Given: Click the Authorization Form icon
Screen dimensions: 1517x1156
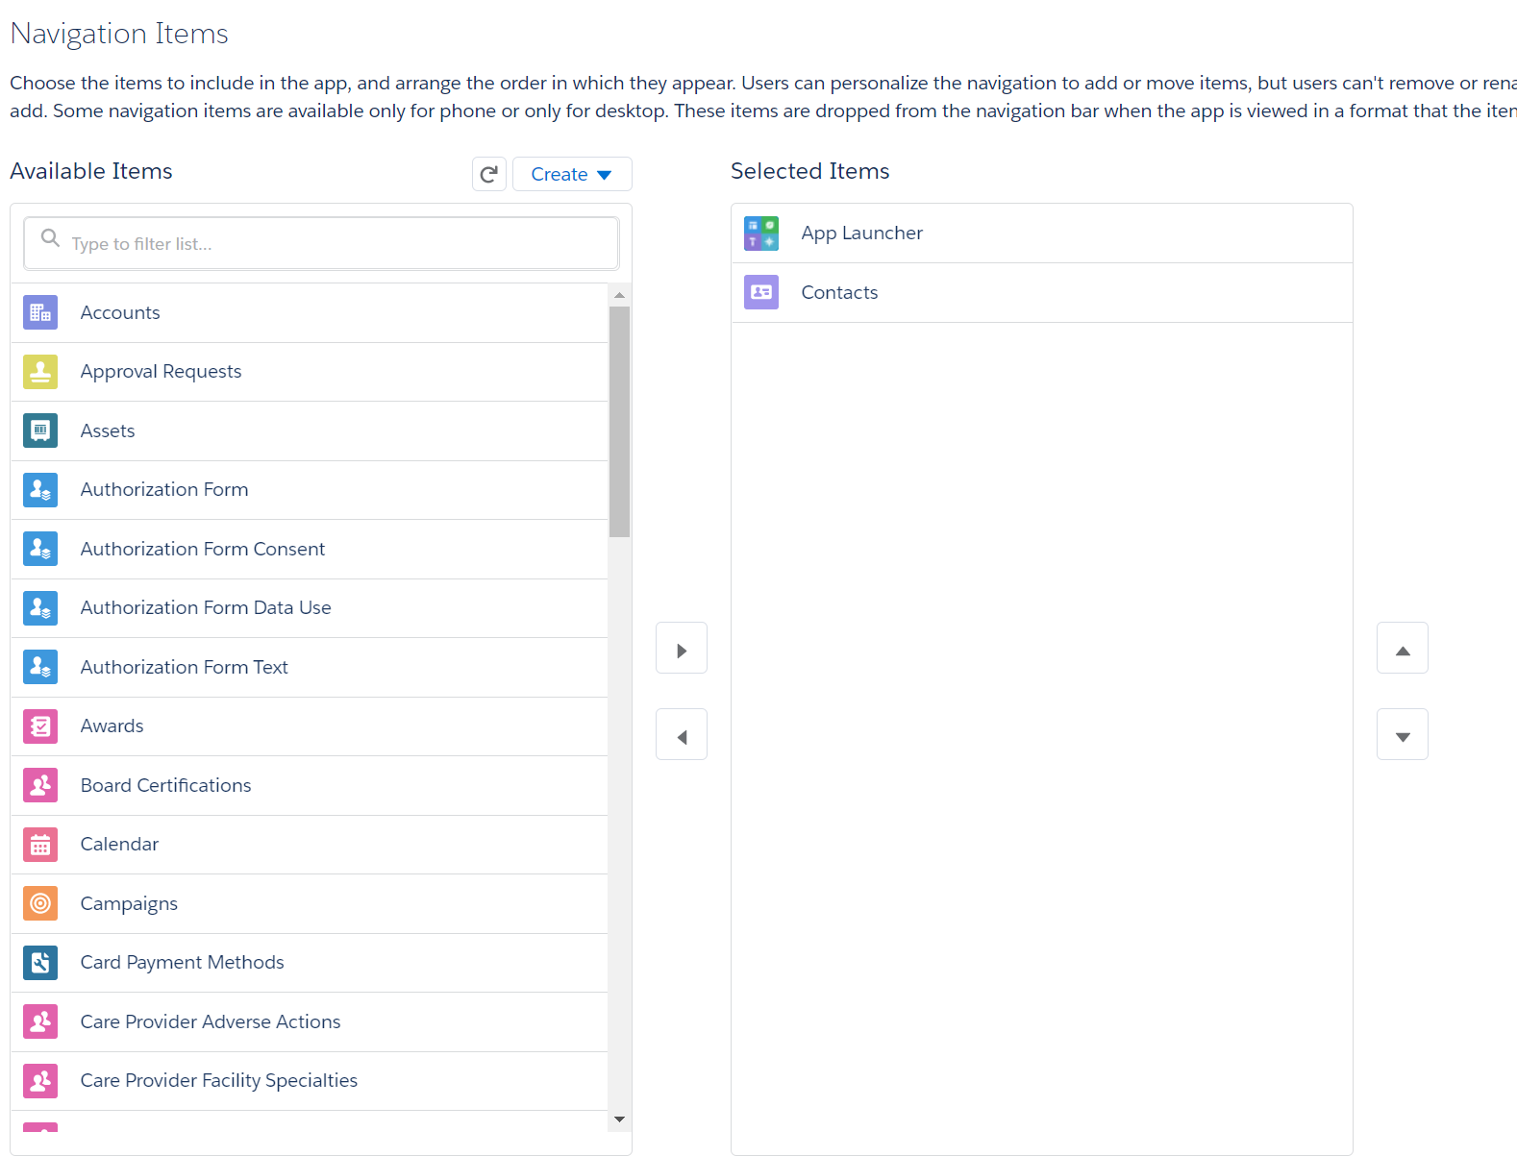Looking at the screenshot, I should 40,490.
